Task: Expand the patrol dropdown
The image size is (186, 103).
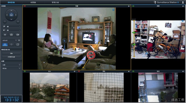Action: (x=11, y=65)
